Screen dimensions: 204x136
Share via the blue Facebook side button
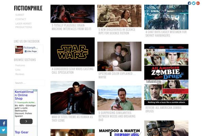(x=3, y=123)
